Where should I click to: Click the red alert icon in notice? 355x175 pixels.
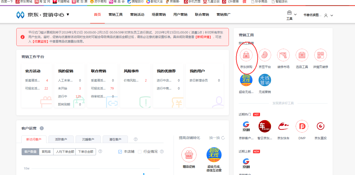click(23, 37)
